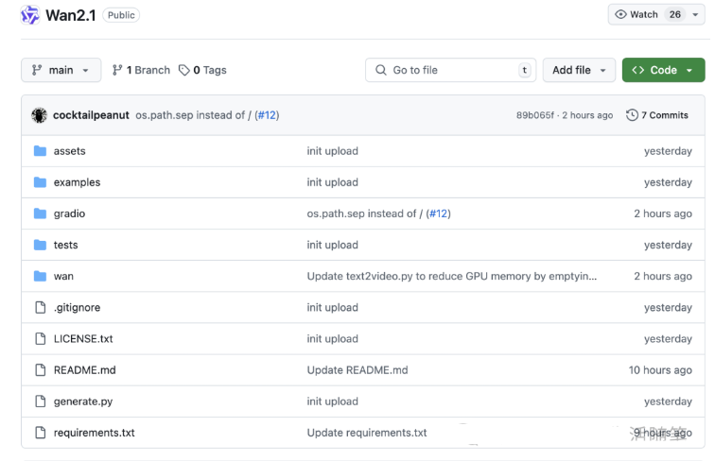Viewport: 715px width, 461px height.
Task: Click the gradio folder icon
Action: tap(40, 213)
